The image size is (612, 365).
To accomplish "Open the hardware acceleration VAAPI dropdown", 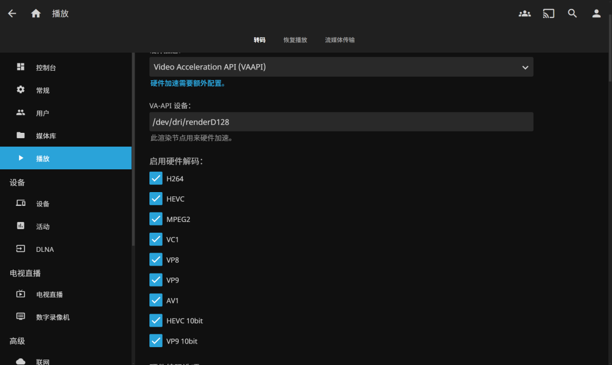I will [x=341, y=67].
